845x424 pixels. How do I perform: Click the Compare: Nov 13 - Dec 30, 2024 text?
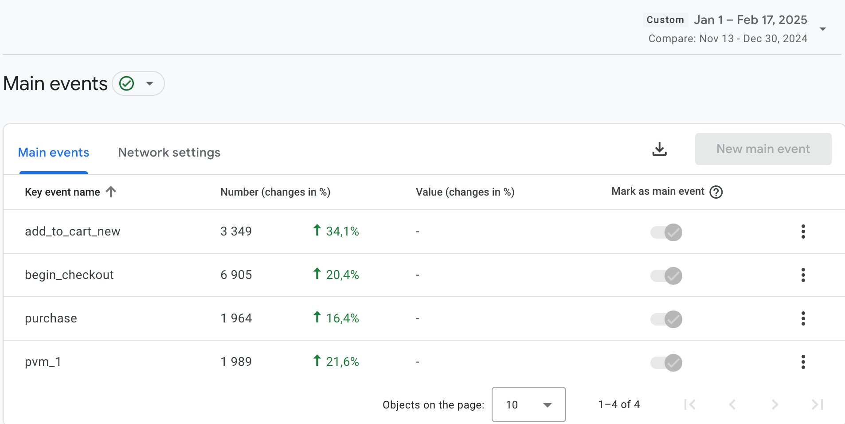pyautogui.click(x=728, y=39)
